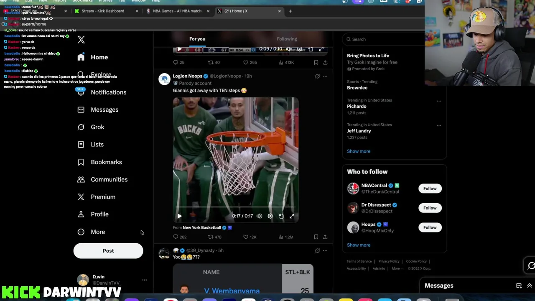Switch to NBA Games browser tab

[x=177, y=11]
